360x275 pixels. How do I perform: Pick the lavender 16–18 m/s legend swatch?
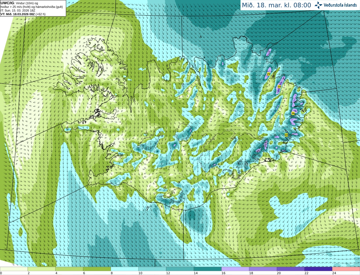click(x=235, y=269)
